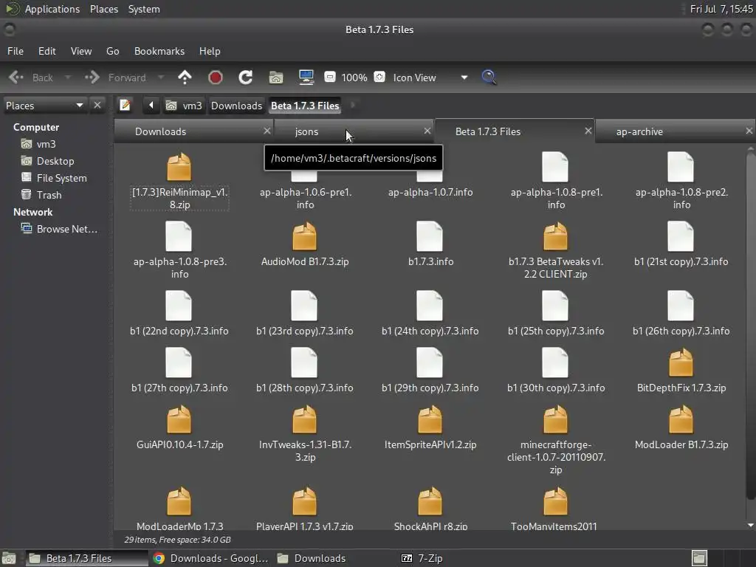Switch to Downloads - Google Chrome taskbar item
This screenshot has height=567, width=756.
[x=210, y=558]
